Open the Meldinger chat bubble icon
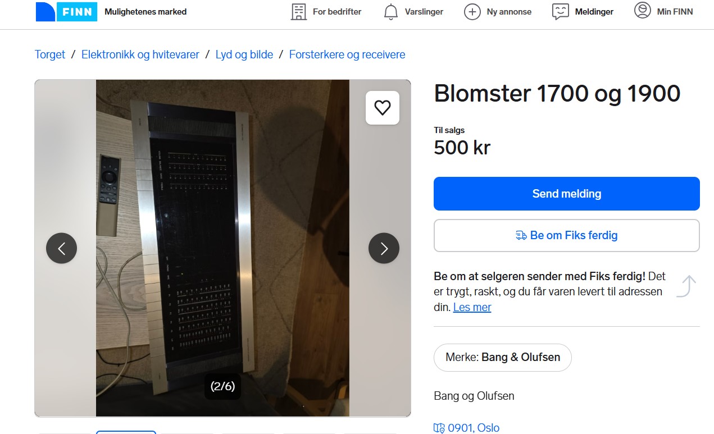This screenshot has width=714, height=434. [x=561, y=11]
